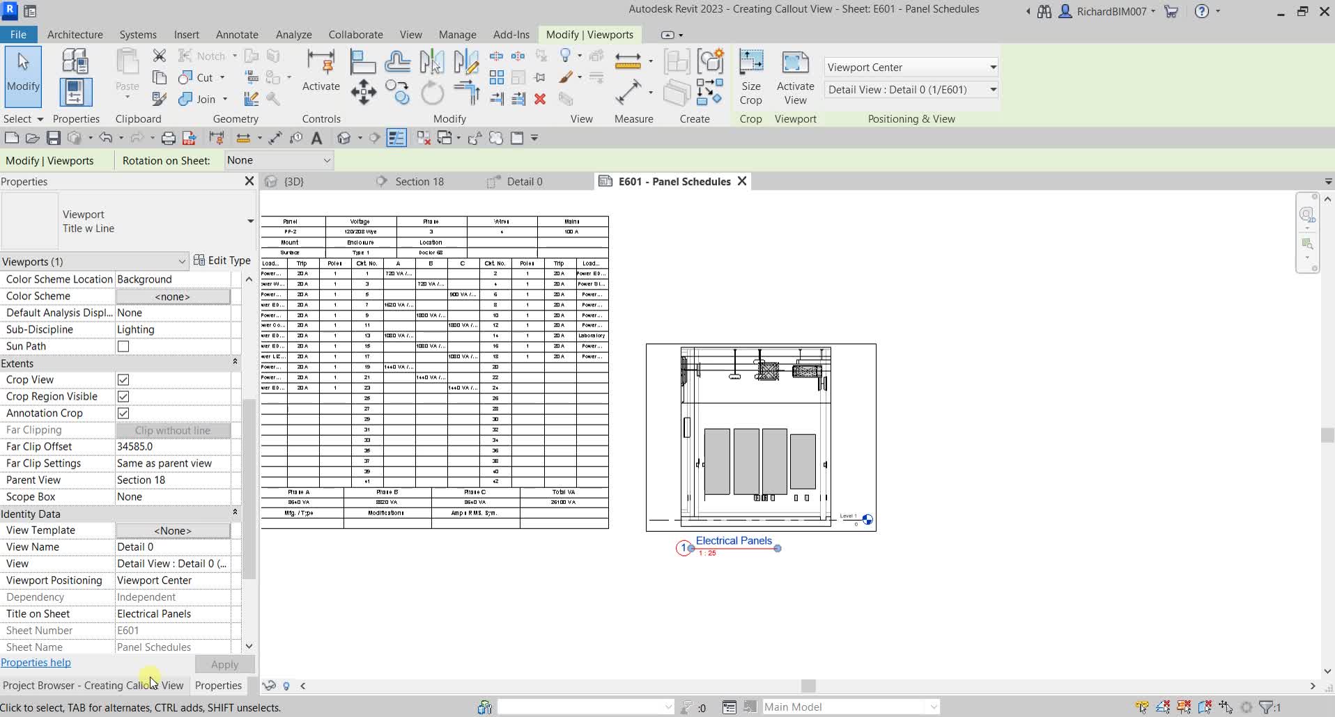Open the Annotate ribbon tab
Viewport: 1335px width, 717px height.
click(x=237, y=35)
